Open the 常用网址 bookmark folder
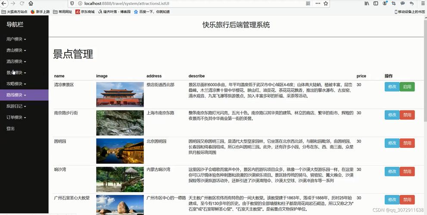427x215 pixels. [62, 12]
